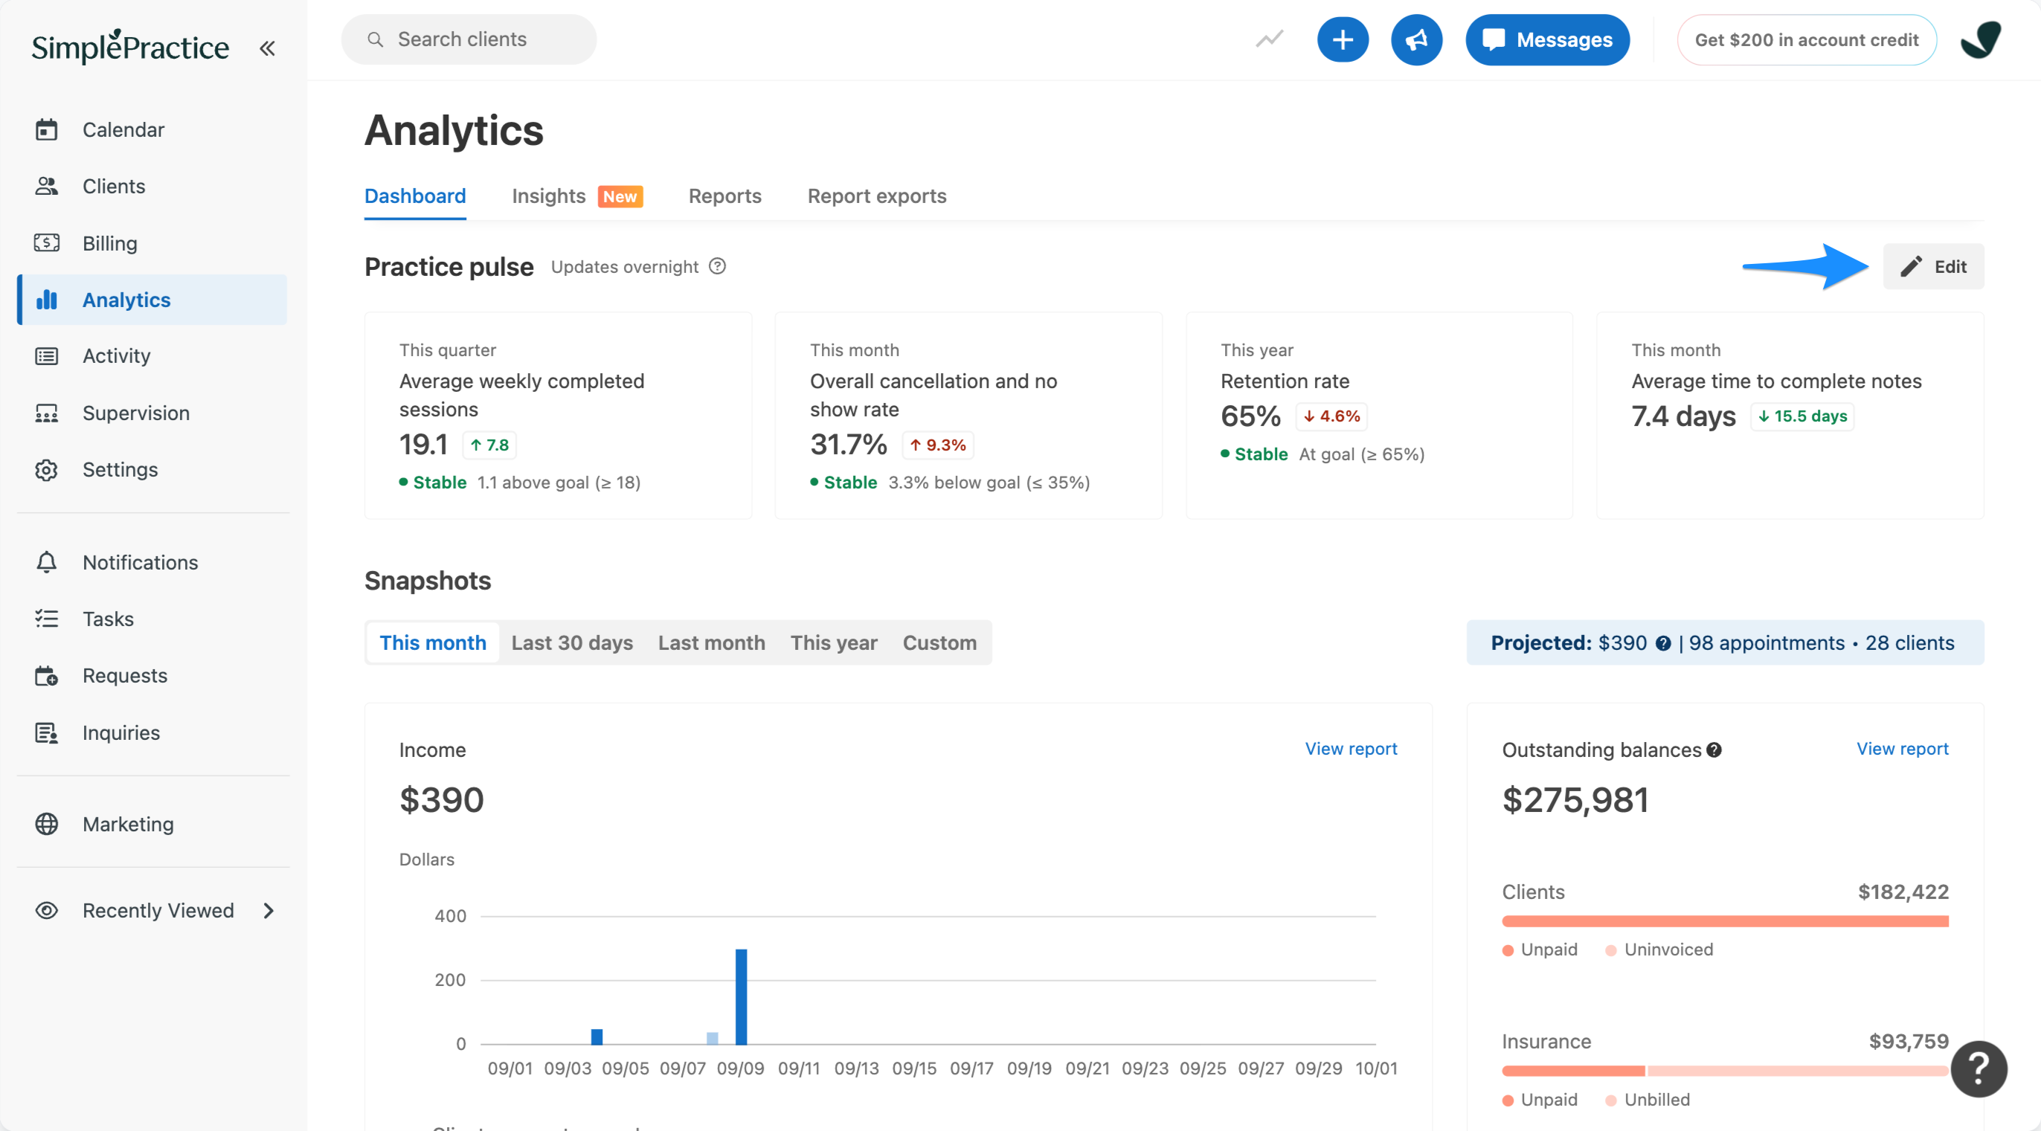This screenshot has height=1131, width=2041.
Task: Click the blue plus create button
Action: click(x=1342, y=39)
